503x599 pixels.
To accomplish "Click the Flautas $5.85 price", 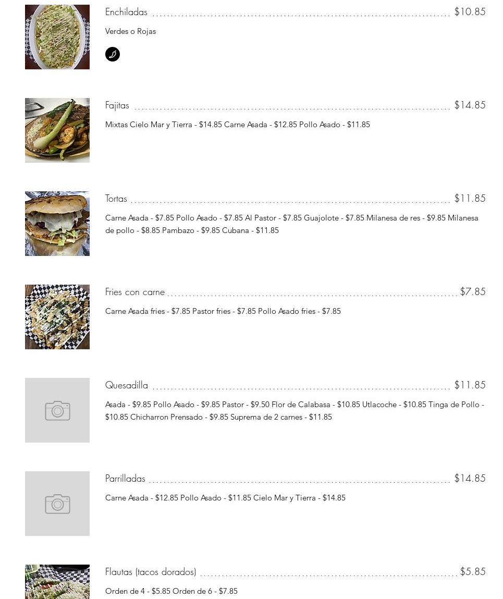I will click(x=472, y=572).
